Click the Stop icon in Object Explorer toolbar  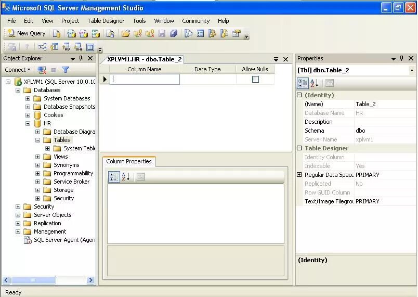54,70
